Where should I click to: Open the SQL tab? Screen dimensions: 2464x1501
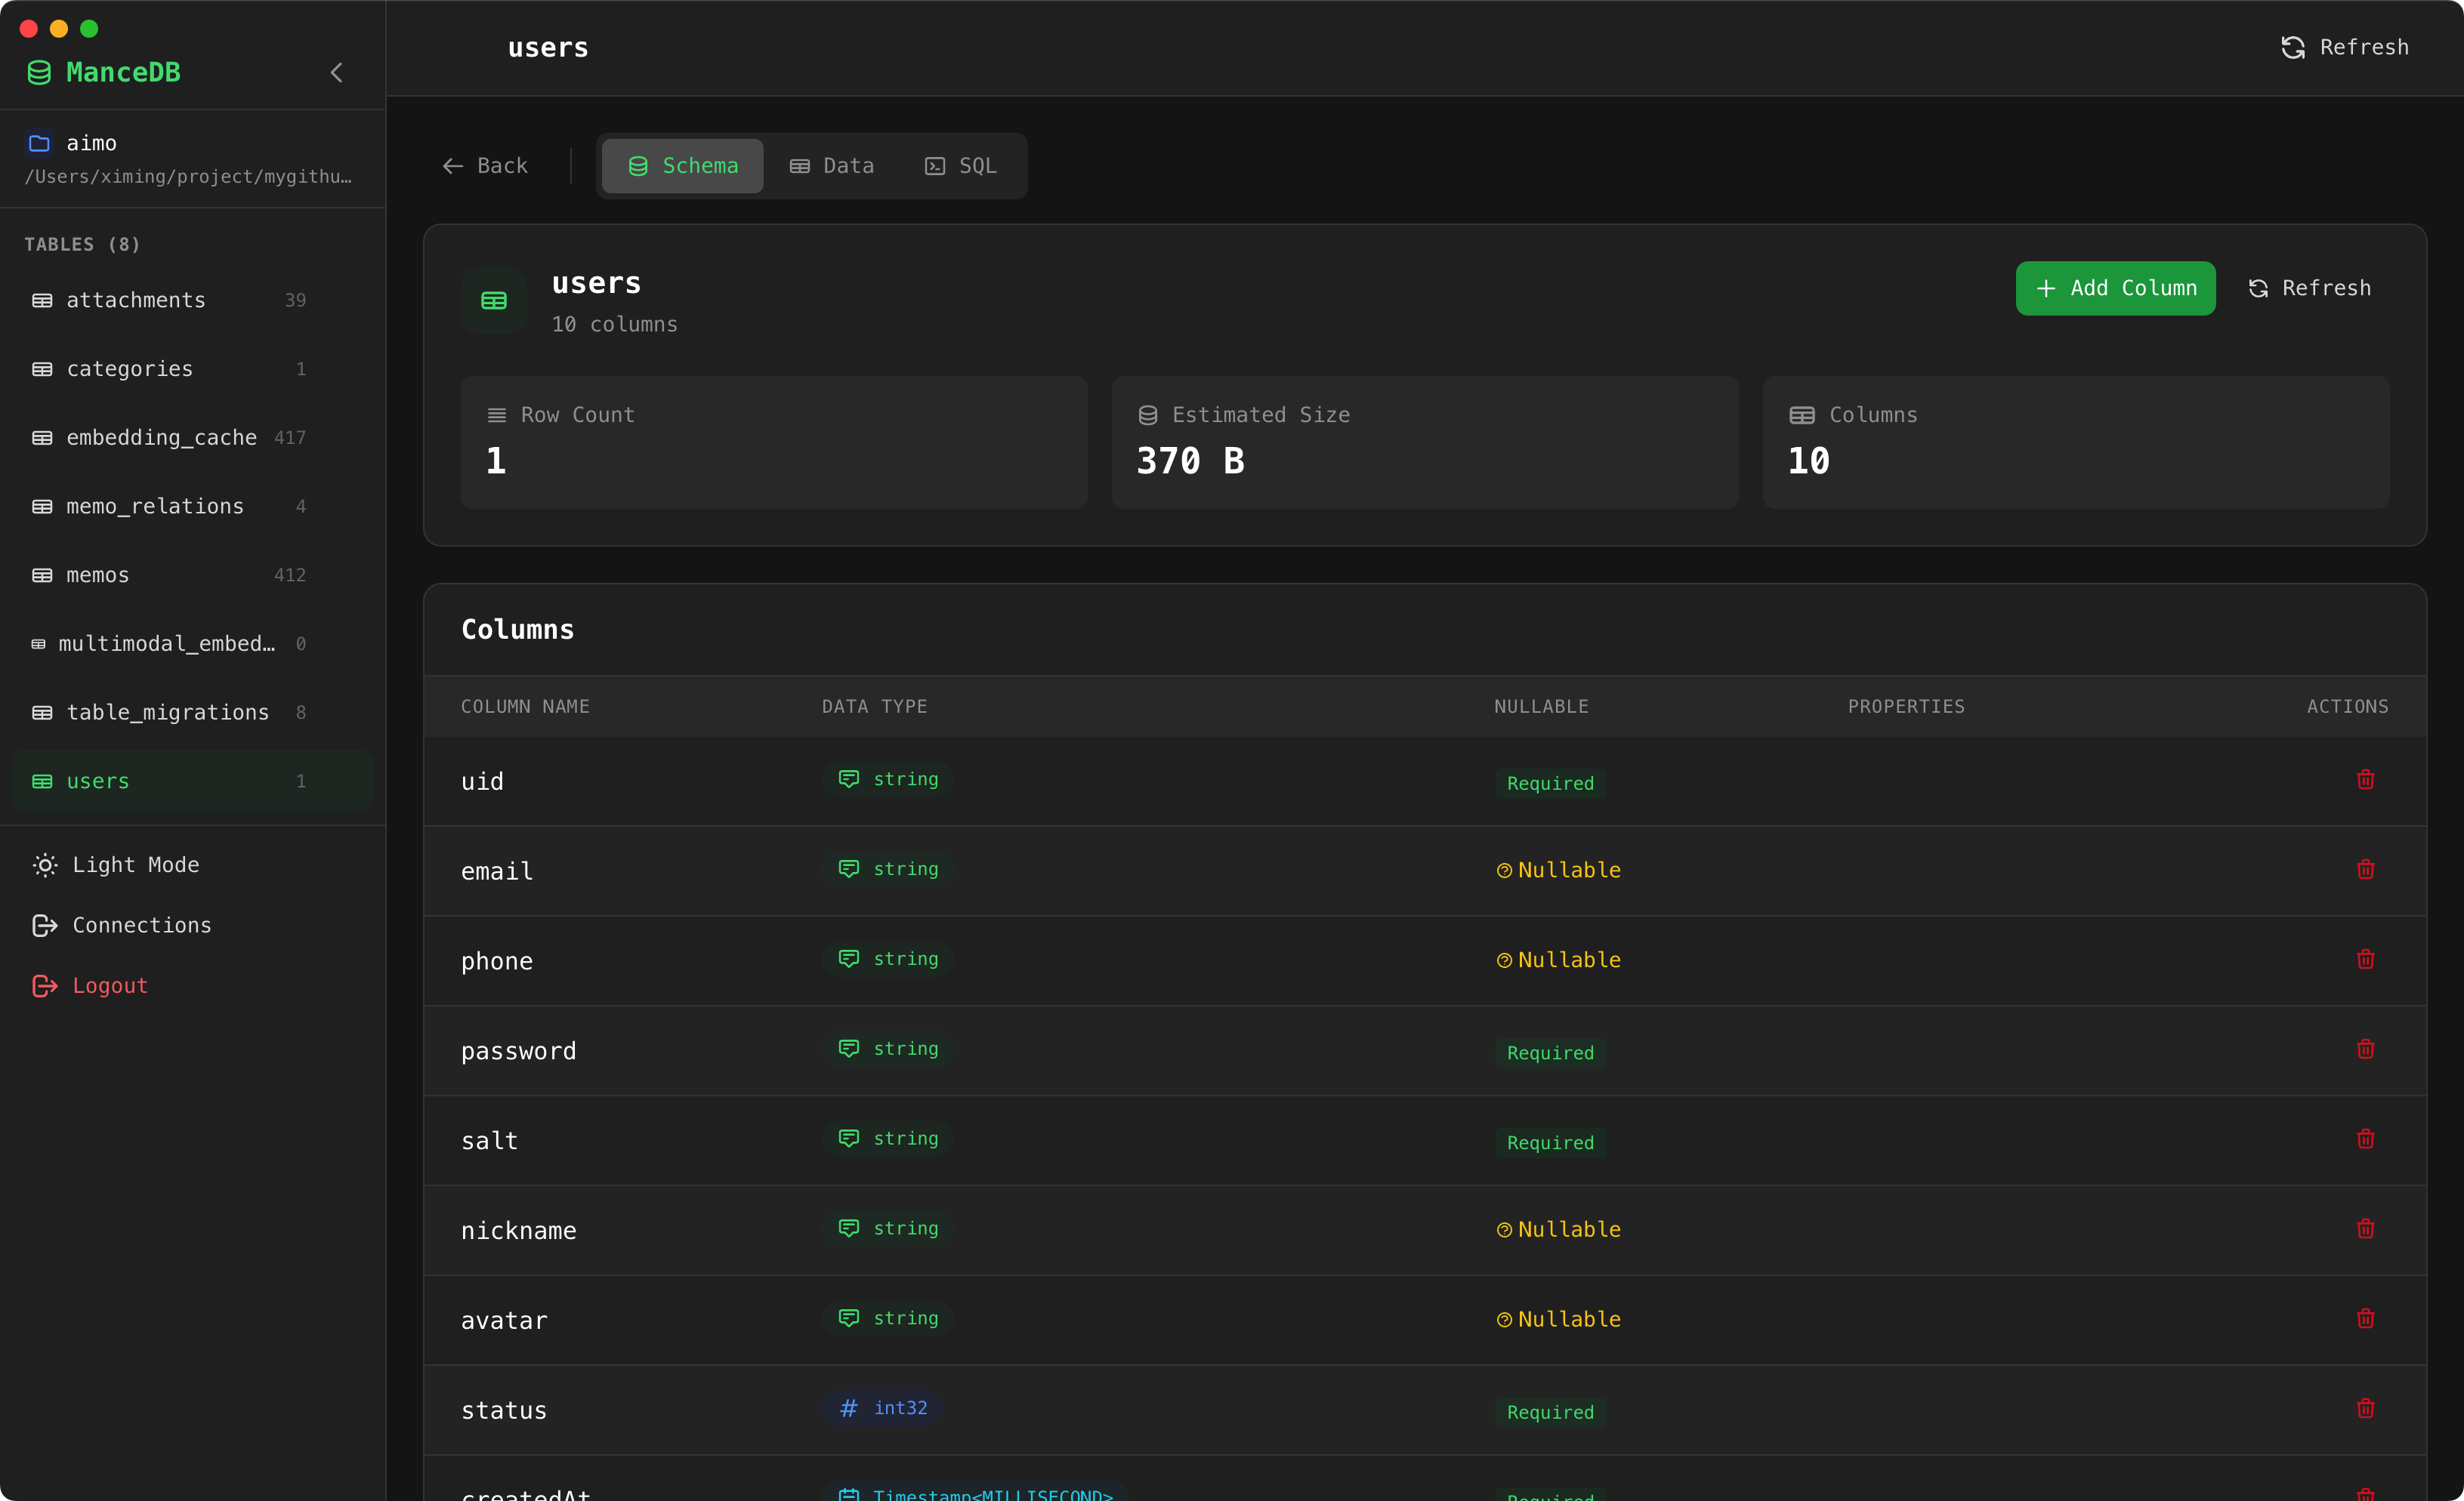tap(961, 166)
